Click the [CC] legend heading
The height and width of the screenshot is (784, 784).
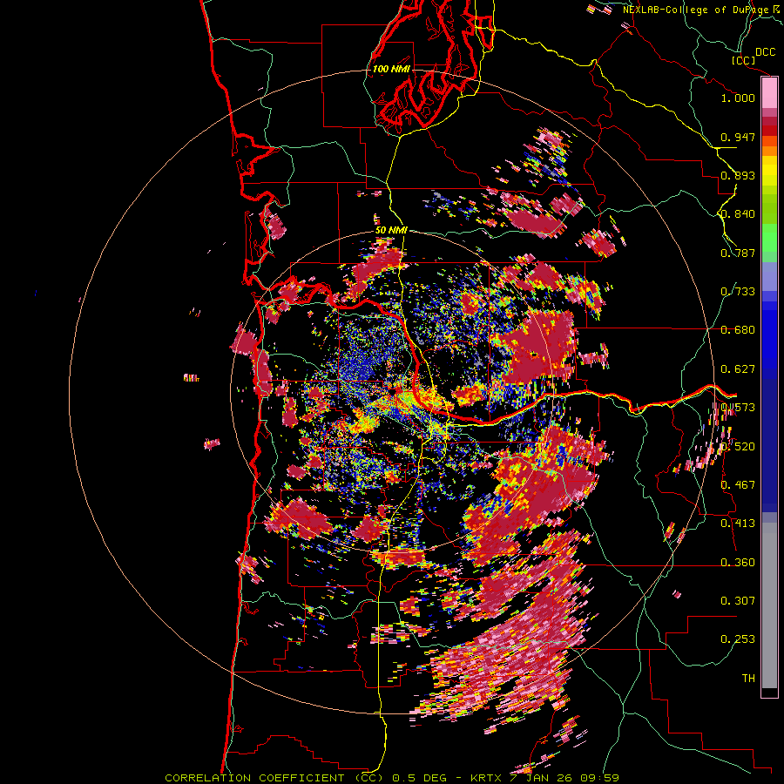[743, 60]
